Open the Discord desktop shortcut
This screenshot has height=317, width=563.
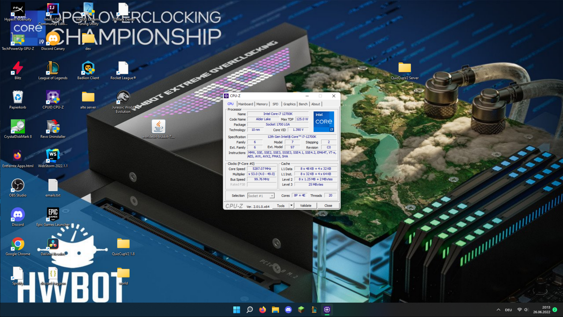(x=18, y=217)
